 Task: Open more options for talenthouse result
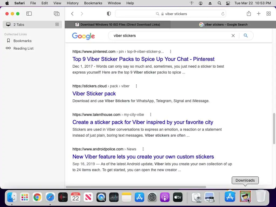tap(150, 115)
